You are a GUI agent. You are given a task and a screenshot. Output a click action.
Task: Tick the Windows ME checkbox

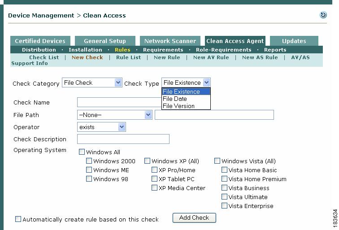click(89, 169)
